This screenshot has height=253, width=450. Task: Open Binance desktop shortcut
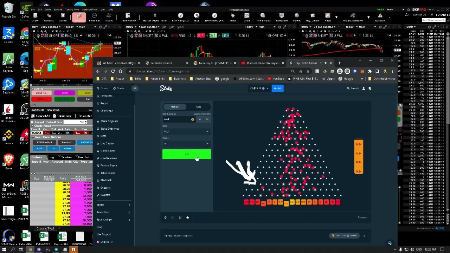[x=8, y=137]
